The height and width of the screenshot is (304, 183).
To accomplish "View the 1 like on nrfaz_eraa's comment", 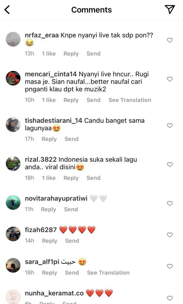I will tap(49, 53).
